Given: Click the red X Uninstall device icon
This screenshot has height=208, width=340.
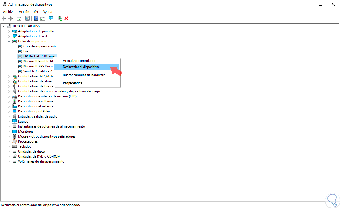Looking at the screenshot, I should (66, 18).
